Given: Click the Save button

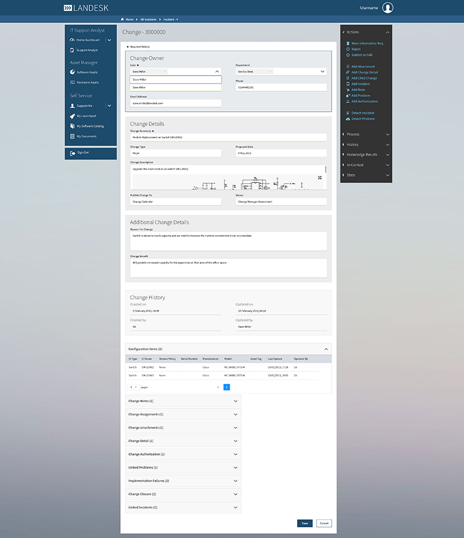Looking at the screenshot, I should point(304,523).
